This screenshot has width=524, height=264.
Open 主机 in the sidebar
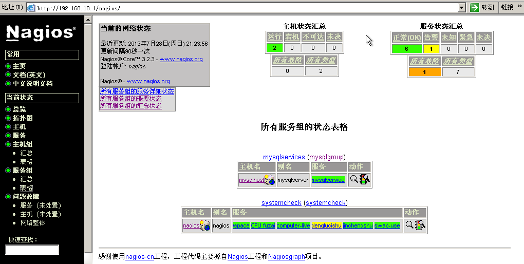pos(19,127)
